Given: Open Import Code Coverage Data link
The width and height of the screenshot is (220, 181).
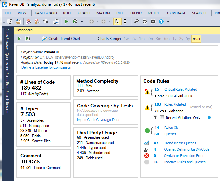Looking at the screenshot, I should coord(98,120).
